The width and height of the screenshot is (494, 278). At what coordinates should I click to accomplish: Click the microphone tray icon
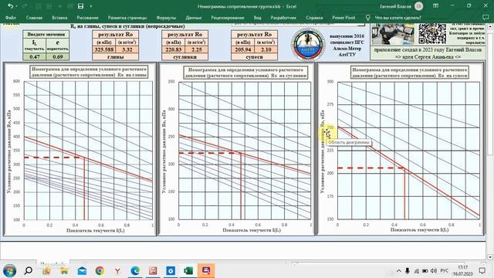coord(407,271)
